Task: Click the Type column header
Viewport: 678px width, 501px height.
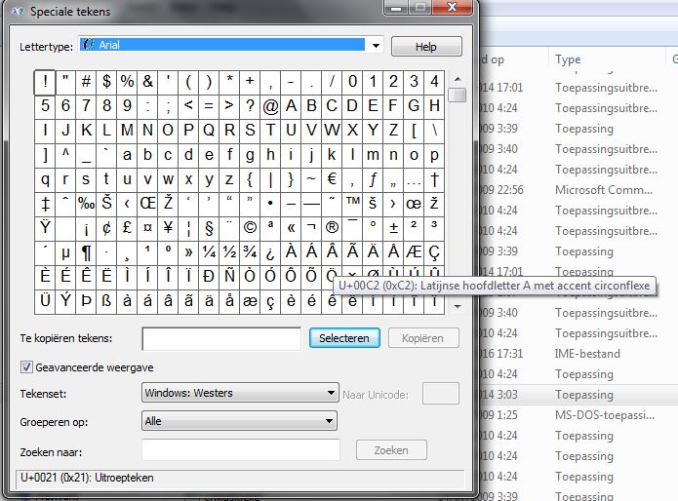Action: pos(568,59)
